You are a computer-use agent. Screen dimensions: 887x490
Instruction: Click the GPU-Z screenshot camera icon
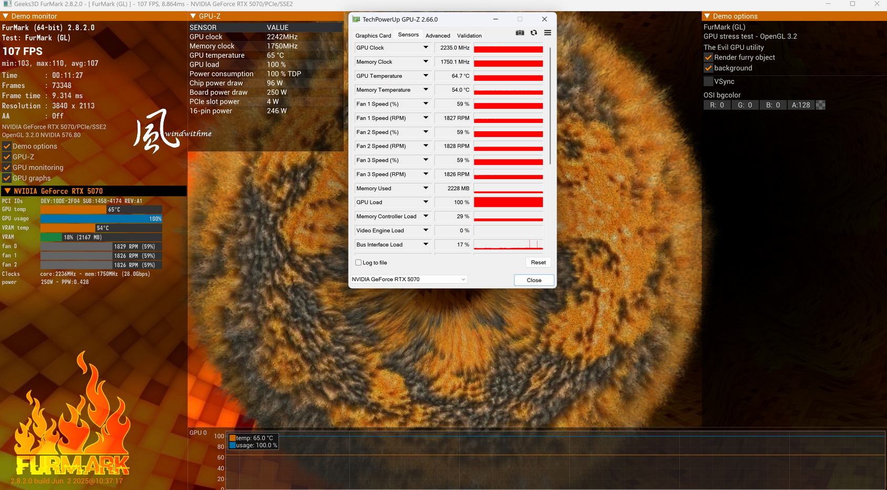520,33
